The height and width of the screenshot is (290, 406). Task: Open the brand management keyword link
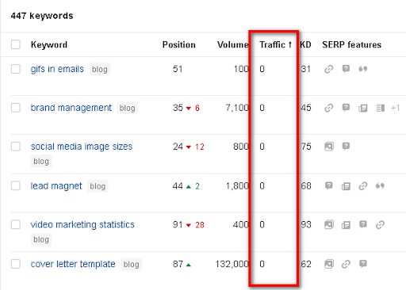[x=71, y=108]
